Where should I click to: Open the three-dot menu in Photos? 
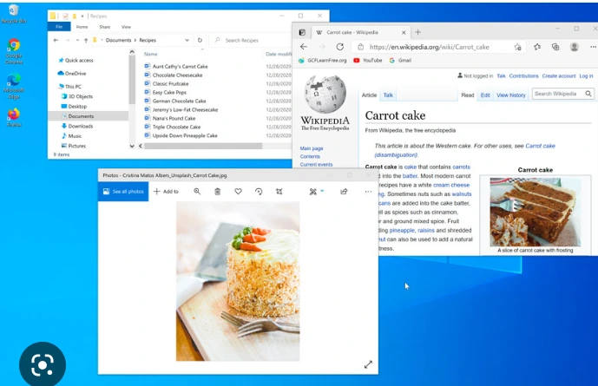pos(368,192)
